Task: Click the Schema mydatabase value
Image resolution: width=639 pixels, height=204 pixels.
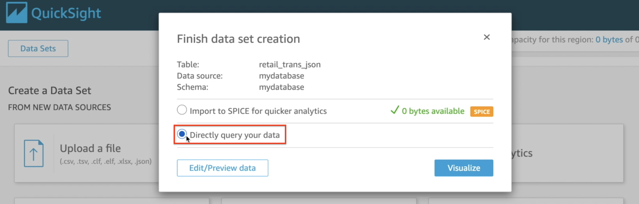Action: [282, 87]
